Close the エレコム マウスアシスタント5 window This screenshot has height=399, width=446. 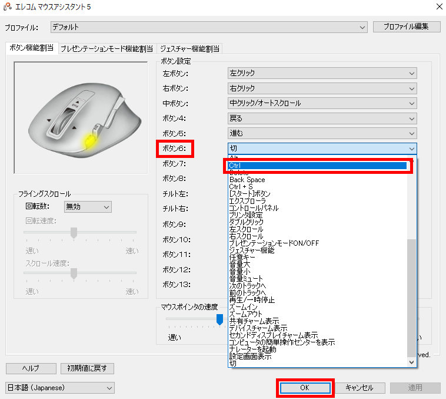pos(440,6)
